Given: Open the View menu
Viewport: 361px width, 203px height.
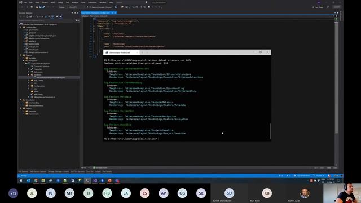Looking at the screenshot, I should pyautogui.click(x=37, y=2).
